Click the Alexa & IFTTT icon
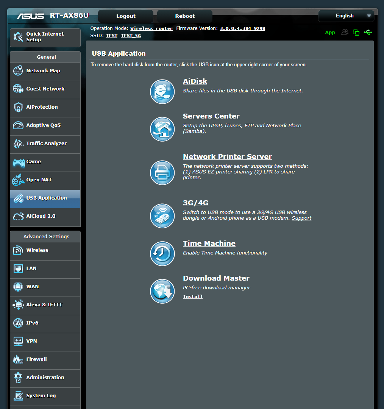The image size is (384, 409). coord(18,304)
